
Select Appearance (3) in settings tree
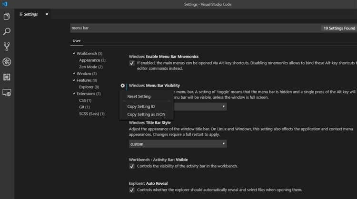[x=92, y=60]
